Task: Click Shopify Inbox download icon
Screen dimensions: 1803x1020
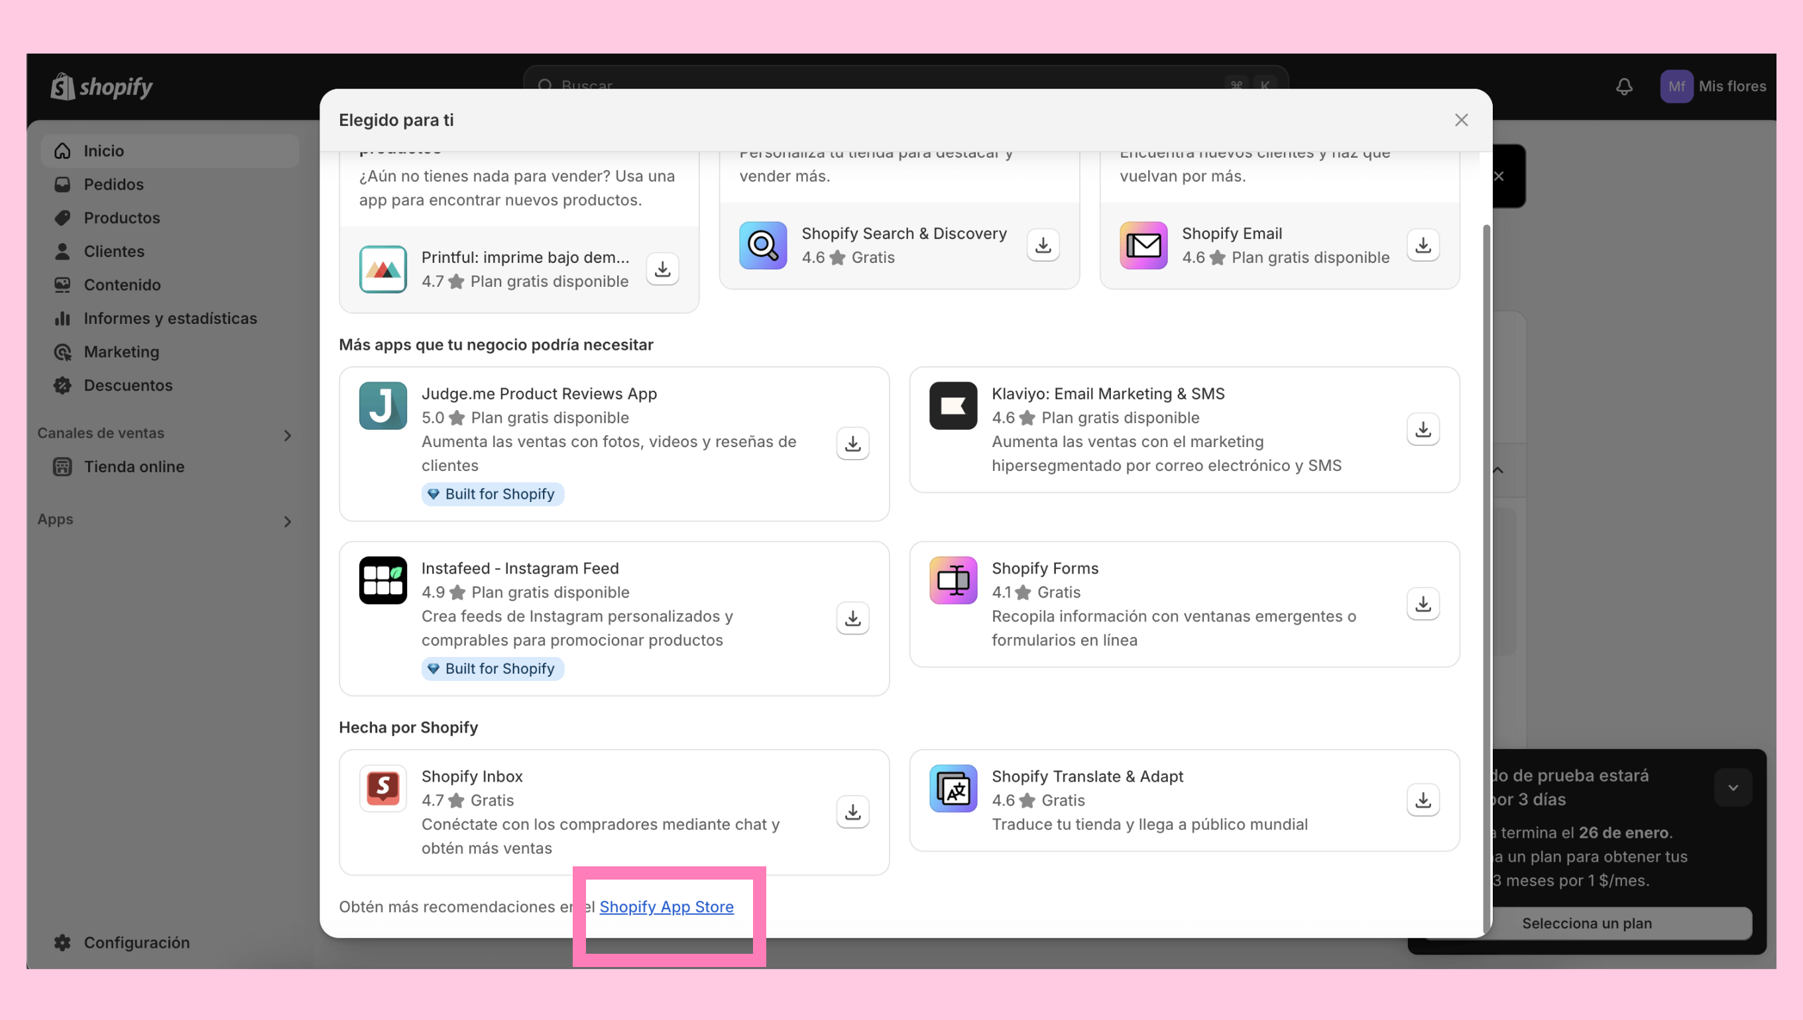Action: 852,811
